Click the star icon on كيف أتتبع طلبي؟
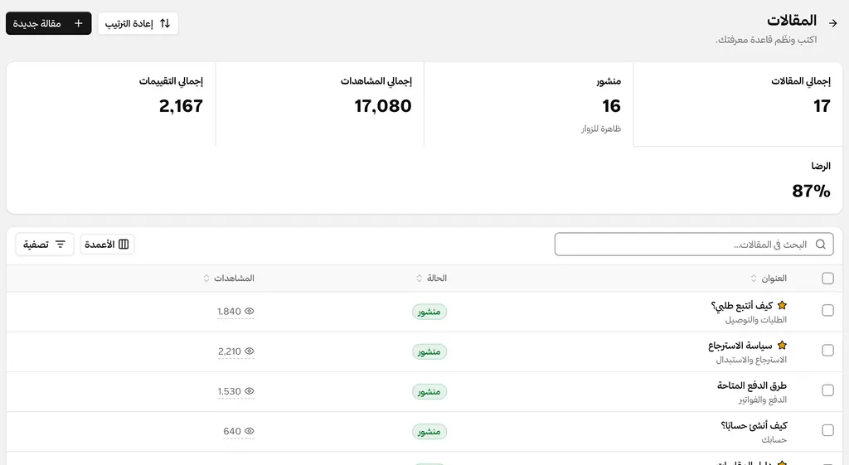849x465 pixels. pos(782,305)
